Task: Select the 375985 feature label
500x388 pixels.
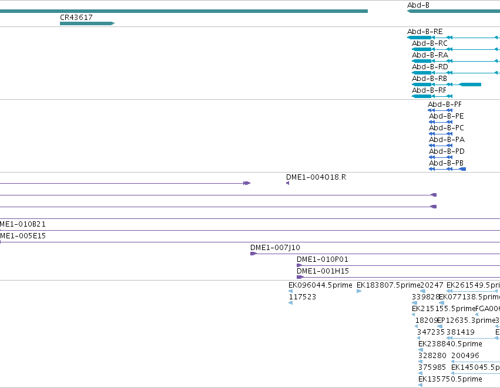Action: tap(432, 367)
